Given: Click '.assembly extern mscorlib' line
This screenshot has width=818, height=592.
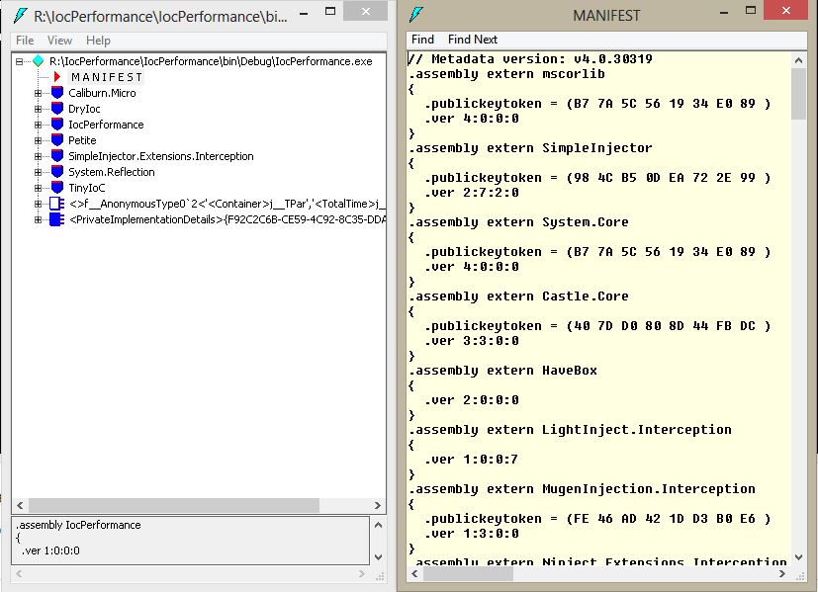Looking at the screenshot, I should click(x=507, y=74).
